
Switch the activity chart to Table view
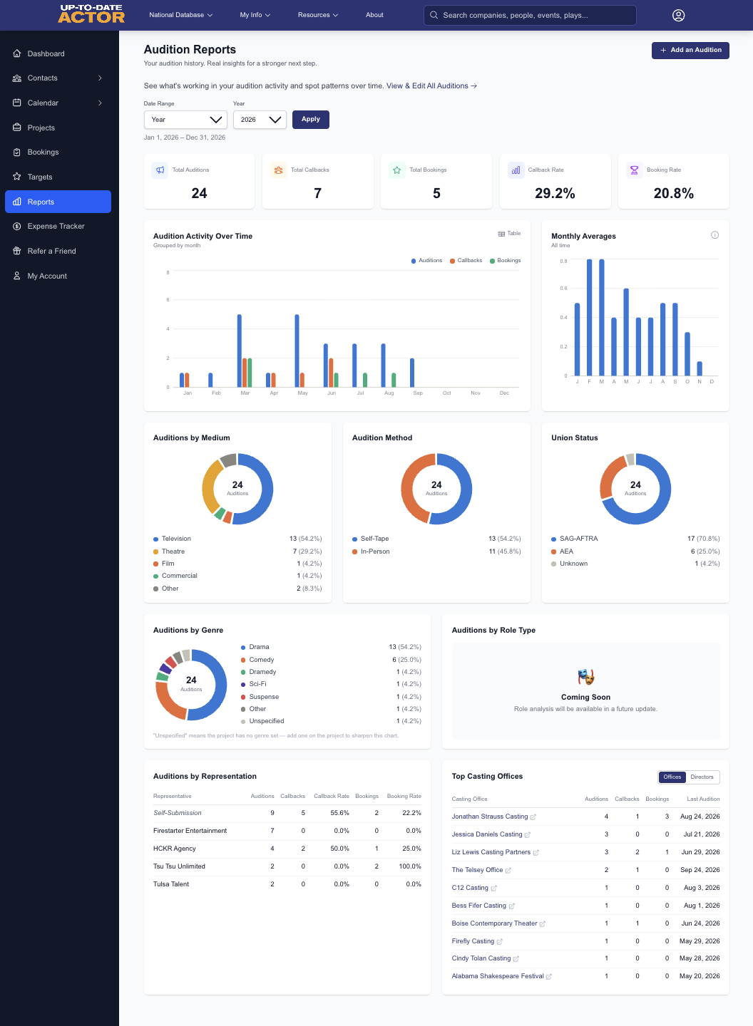pos(509,234)
